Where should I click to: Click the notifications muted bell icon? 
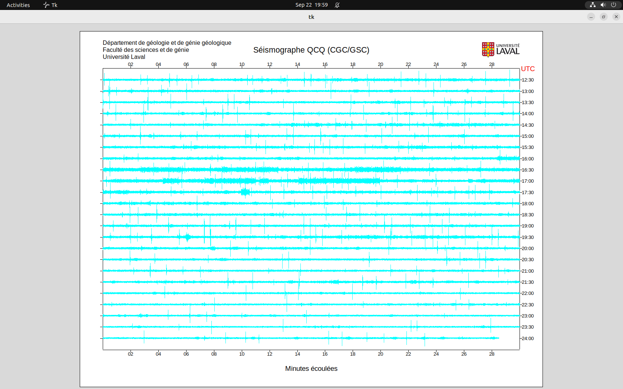[x=337, y=5]
